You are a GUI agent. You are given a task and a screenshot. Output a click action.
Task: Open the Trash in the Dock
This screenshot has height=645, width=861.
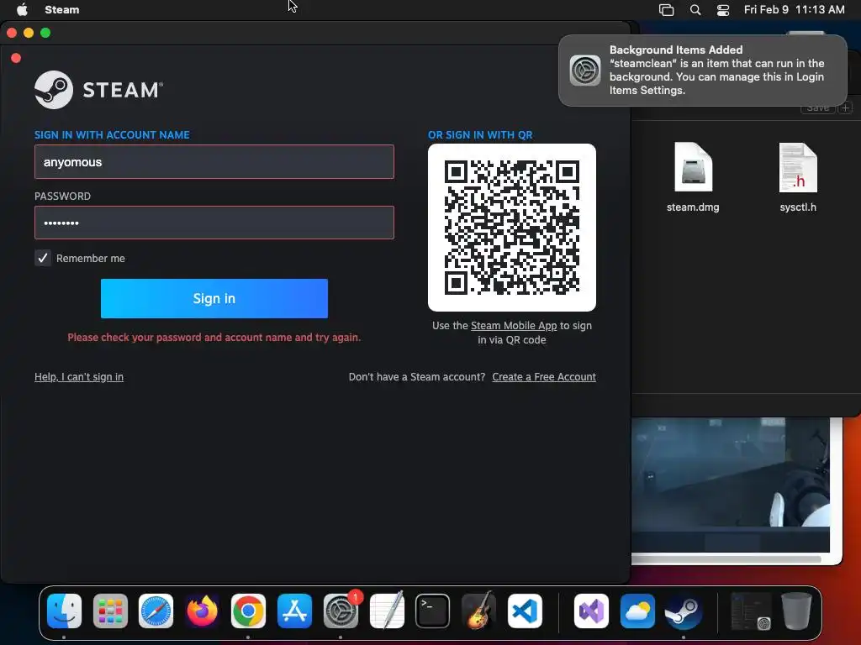point(797,611)
